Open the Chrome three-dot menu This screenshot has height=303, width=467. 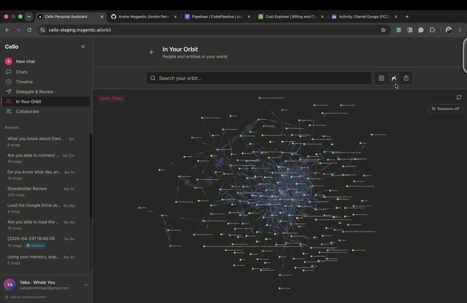click(460, 30)
